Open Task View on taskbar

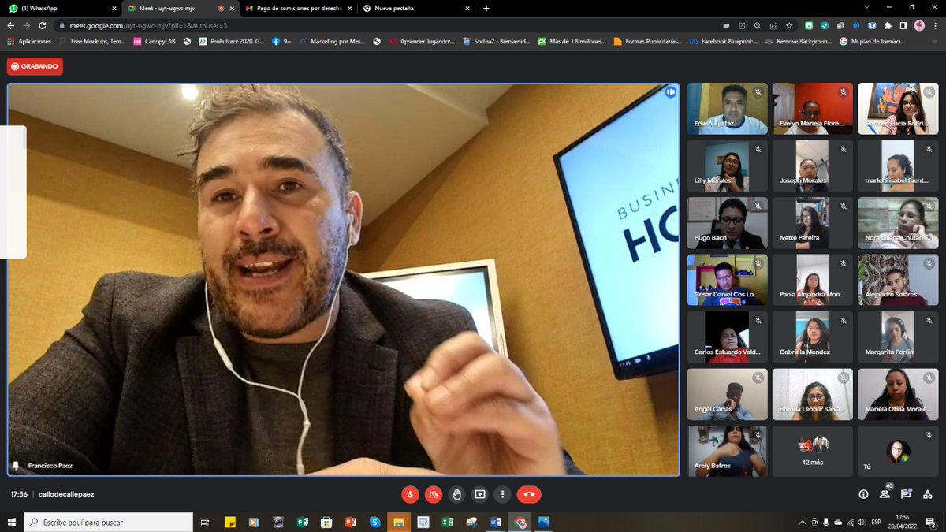click(x=205, y=522)
